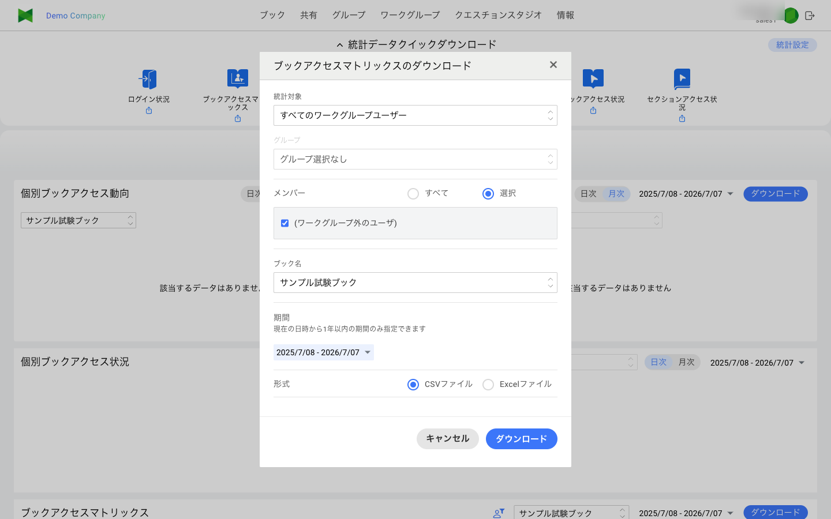Open the ブックアクセス状況 cursor book icon

click(593, 79)
